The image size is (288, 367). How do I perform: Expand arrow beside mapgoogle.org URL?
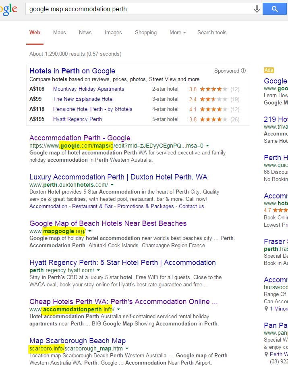(90, 231)
